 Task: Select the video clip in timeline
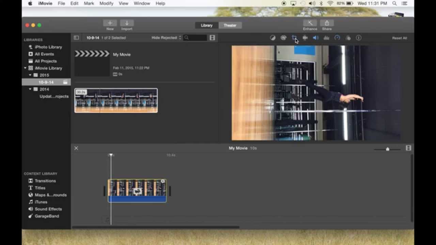point(137,191)
